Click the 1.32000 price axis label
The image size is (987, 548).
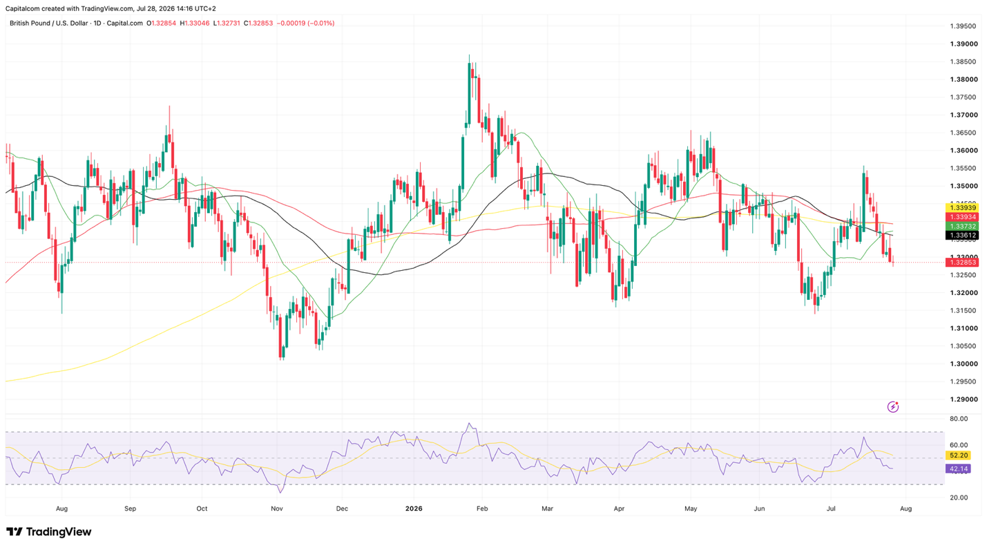coord(963,293)
